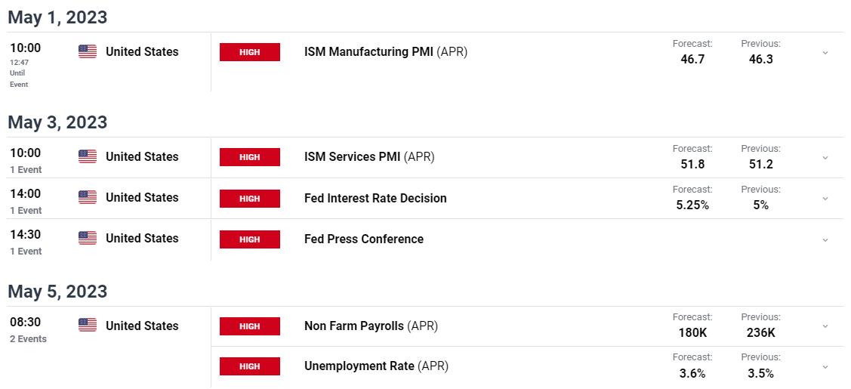Expand the ISM Services PMI row chevron

click(x=825, y=158)
